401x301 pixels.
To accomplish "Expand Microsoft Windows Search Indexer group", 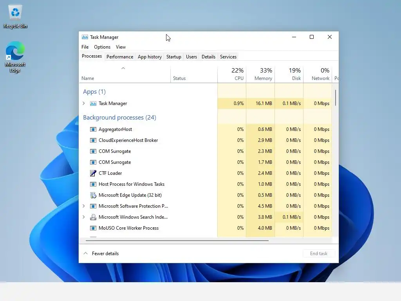I will click(x=84, y=217).
